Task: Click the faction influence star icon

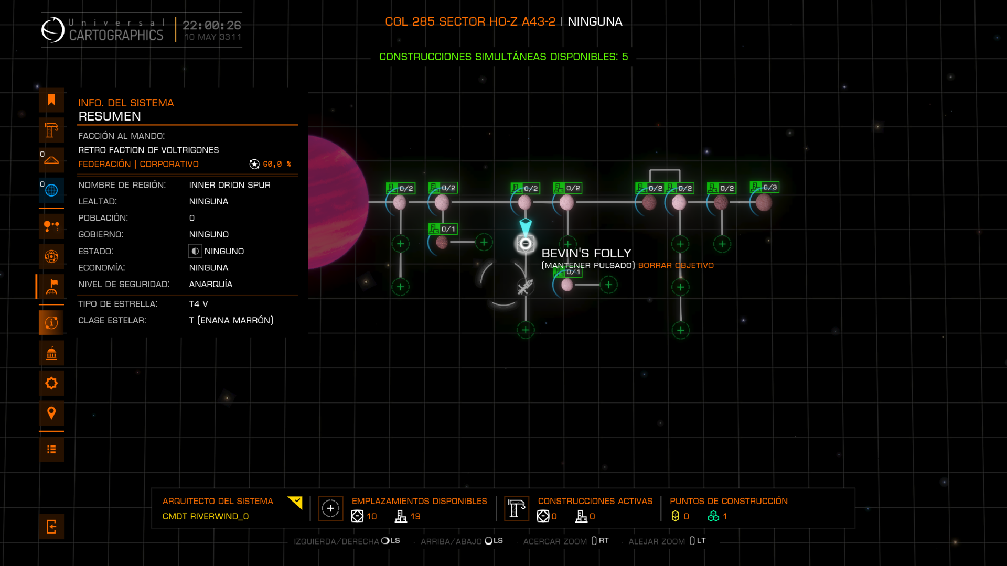Action: (254, 164)
